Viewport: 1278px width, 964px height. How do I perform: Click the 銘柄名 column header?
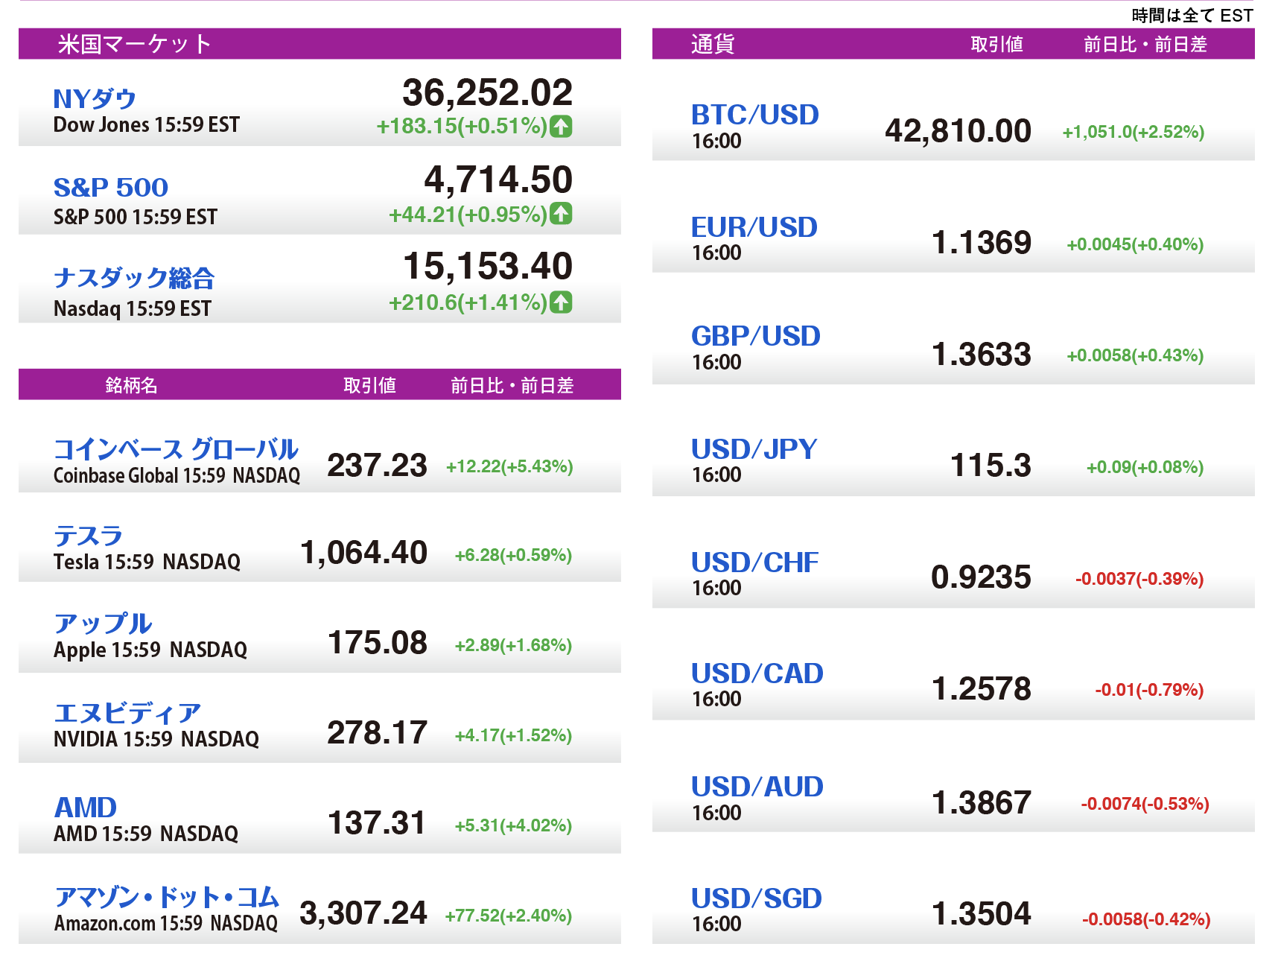point(131,385)
